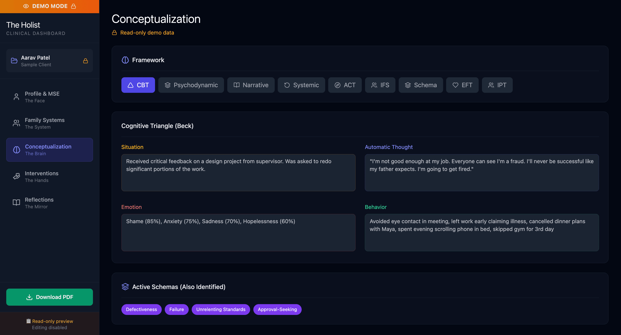The height and width of the screenshot is (335, 621).
Task: Click the Unrelenting Standards schema tag
Action: pyautogui.click(x=220, y=309)
